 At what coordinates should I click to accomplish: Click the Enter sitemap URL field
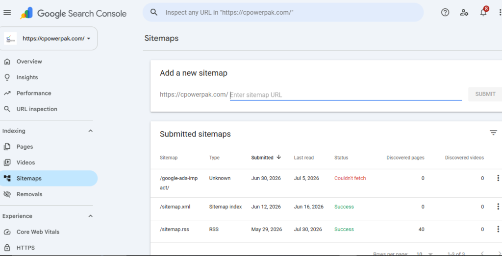tap(346, 94)
